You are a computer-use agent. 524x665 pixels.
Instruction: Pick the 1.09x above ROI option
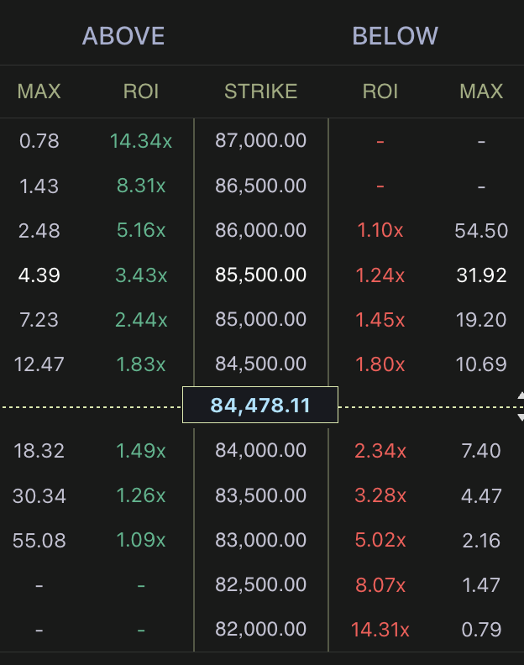coord(141,540)
